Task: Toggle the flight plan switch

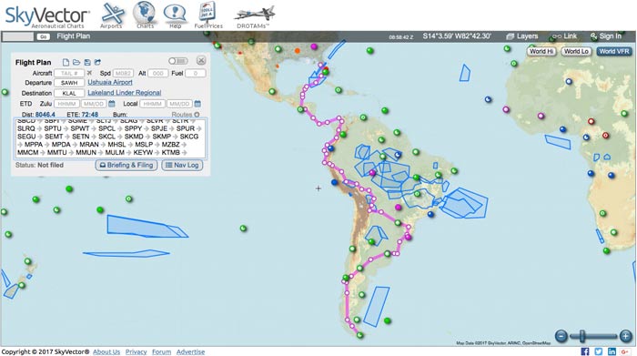Action: 178,61
